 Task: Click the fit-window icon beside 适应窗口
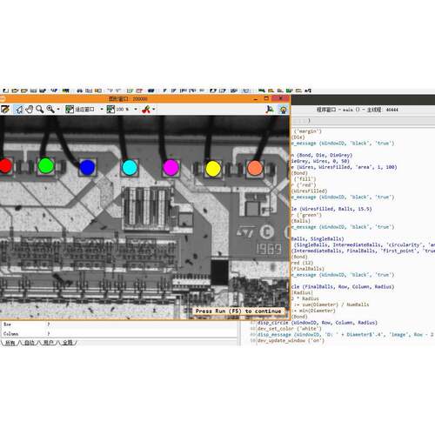coord(70,110)
